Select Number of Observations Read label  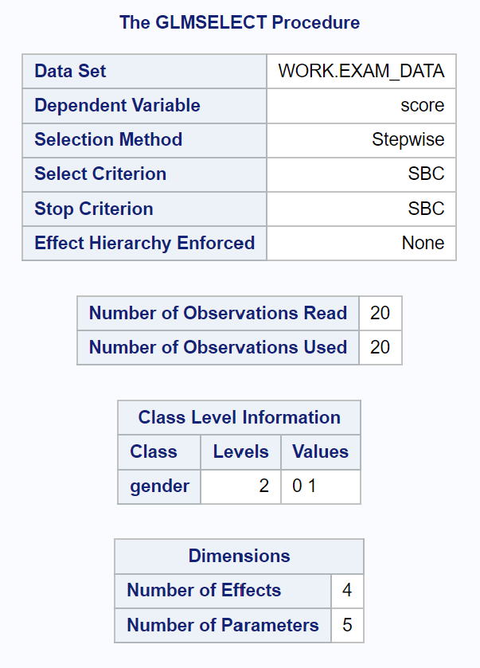click(218, 313)
